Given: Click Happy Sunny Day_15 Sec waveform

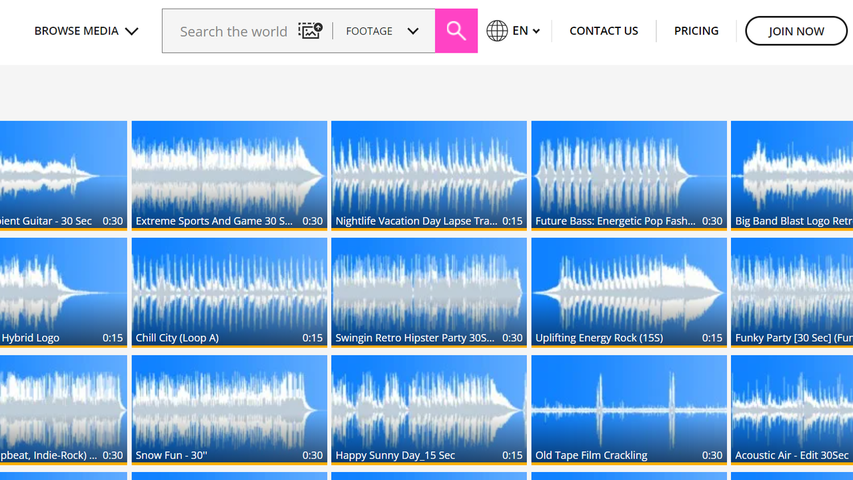Looking at the screenshot, I should [x=429, y=409].
